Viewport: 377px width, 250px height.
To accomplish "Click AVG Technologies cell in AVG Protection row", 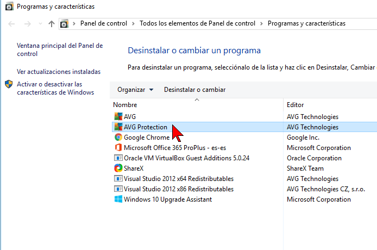I will point(312,127).
